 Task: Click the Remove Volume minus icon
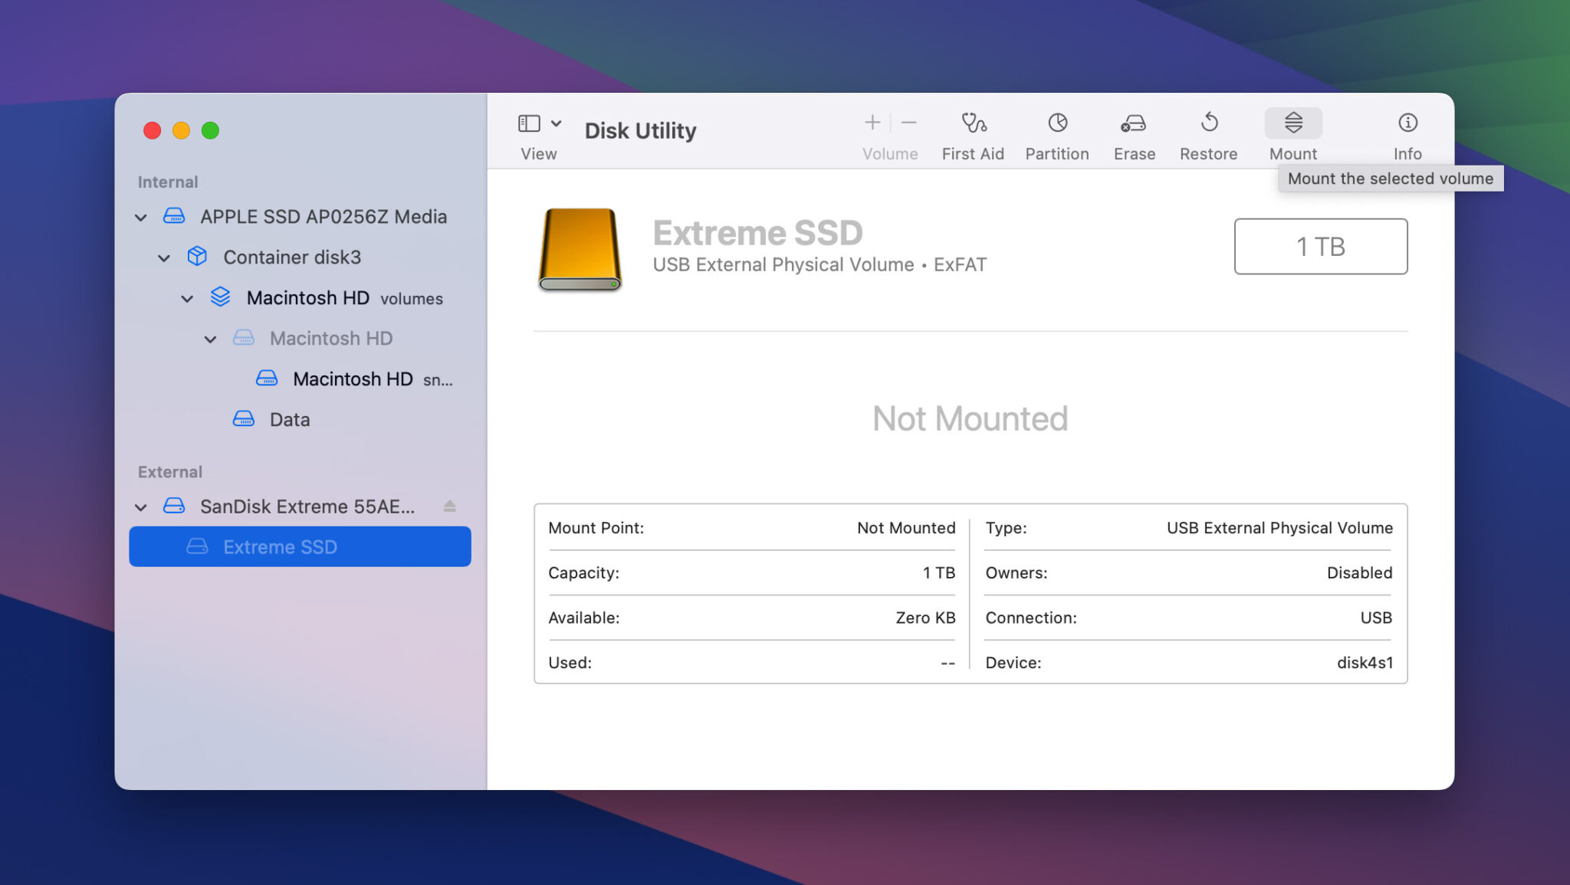click(x=908, y=123)
